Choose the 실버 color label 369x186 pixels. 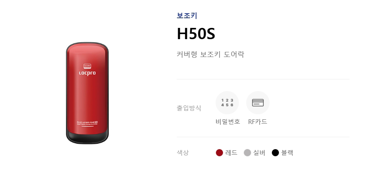point(259,153)
